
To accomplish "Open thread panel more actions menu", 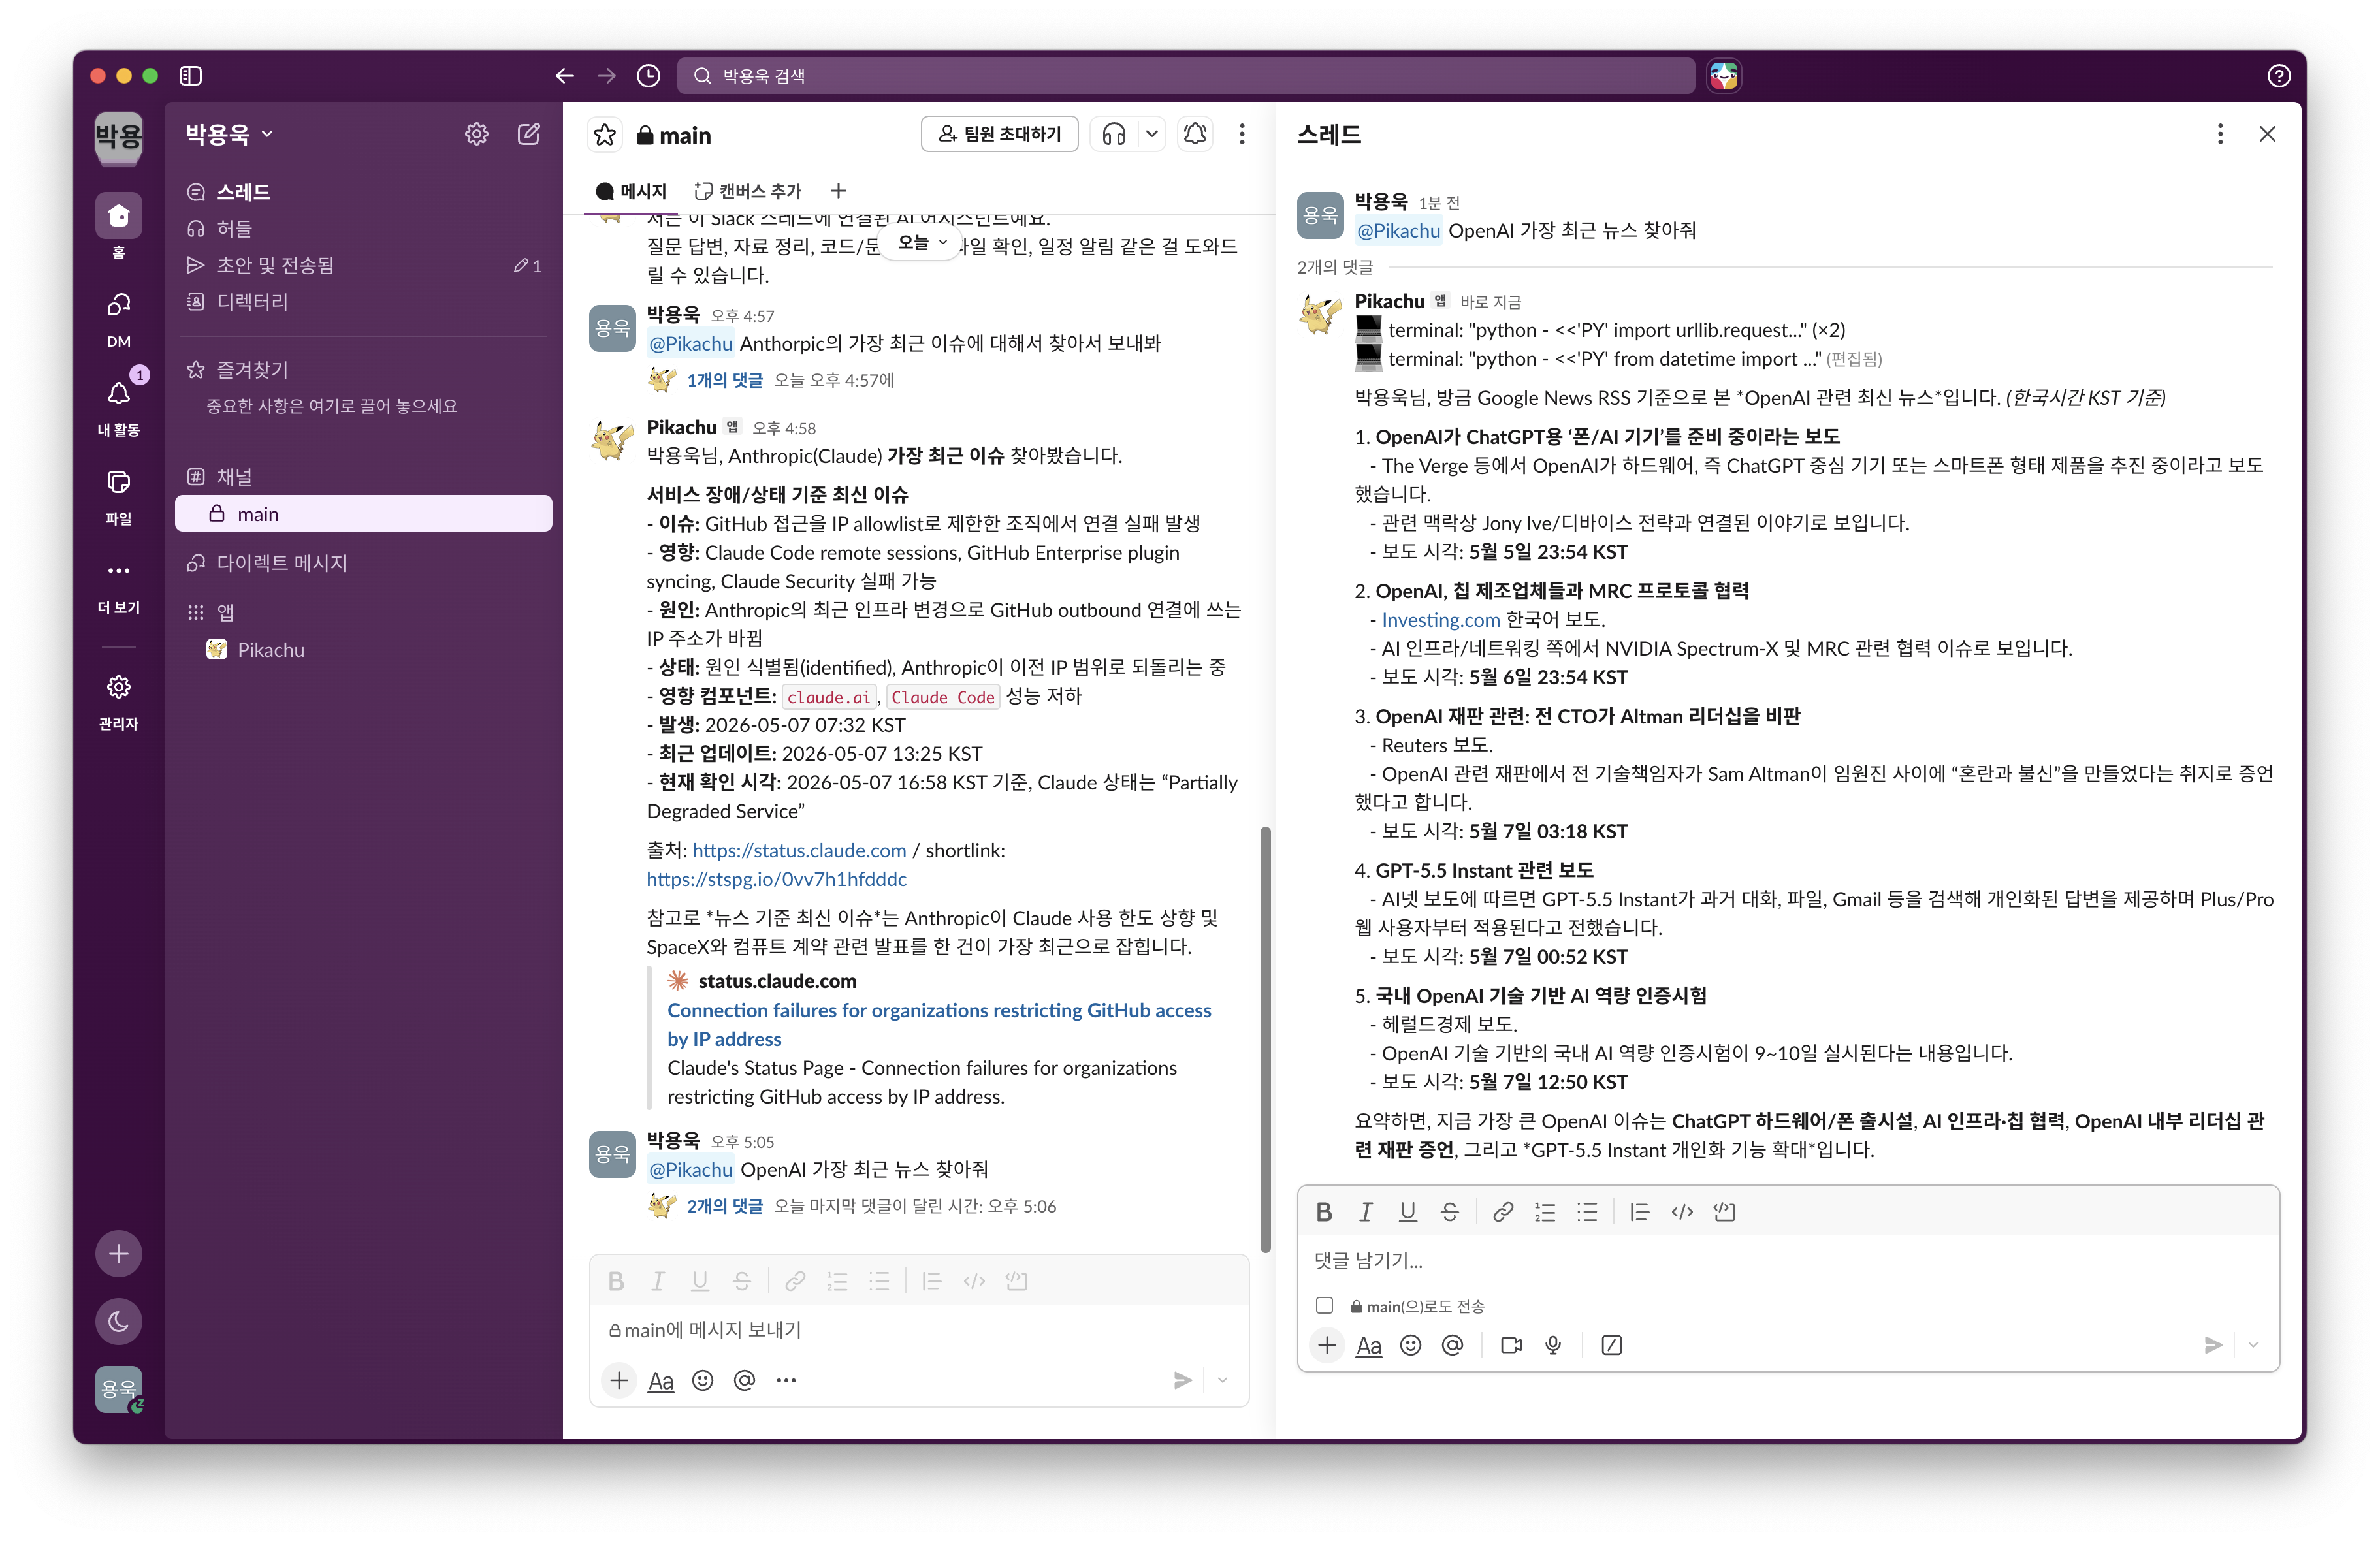I will pos(2220,134).
